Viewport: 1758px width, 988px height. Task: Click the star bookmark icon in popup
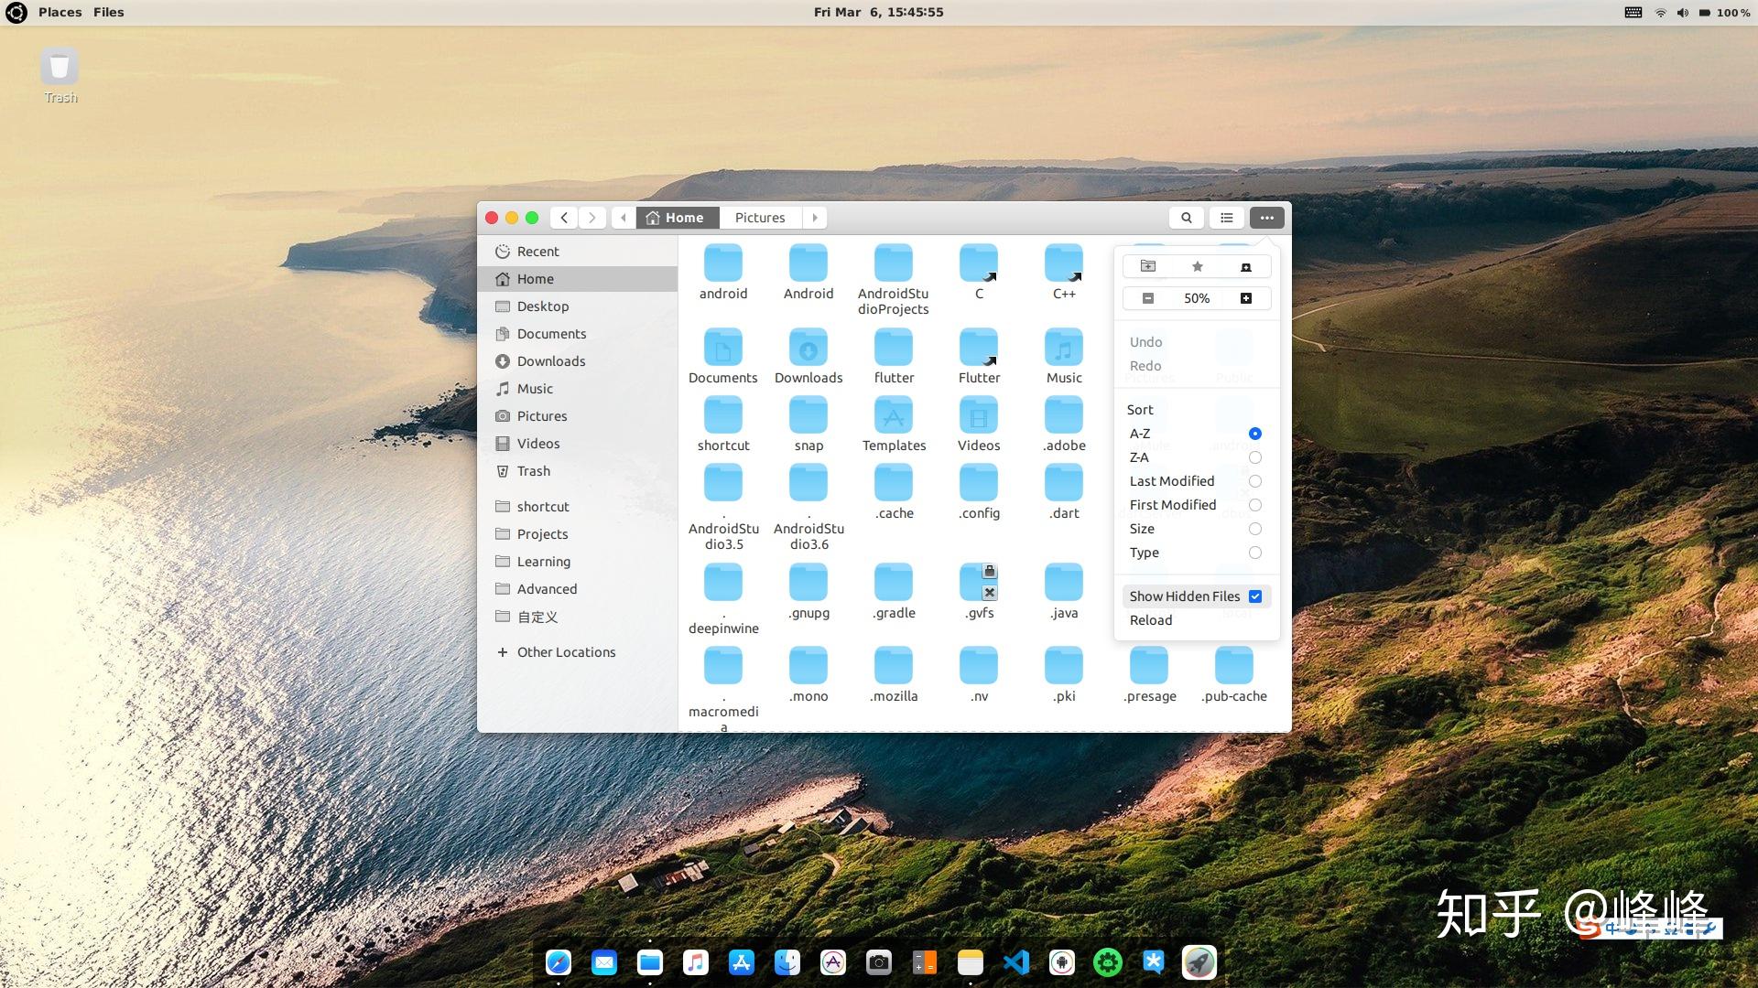click(1197, 266)
